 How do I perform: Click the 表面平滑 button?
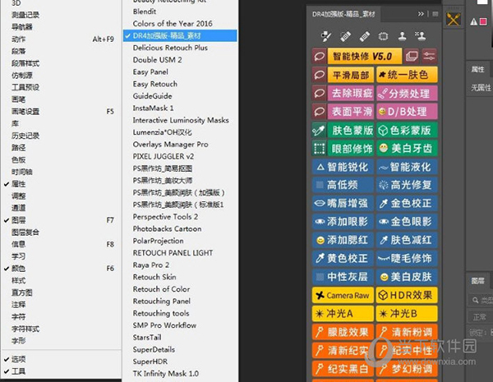351,112
